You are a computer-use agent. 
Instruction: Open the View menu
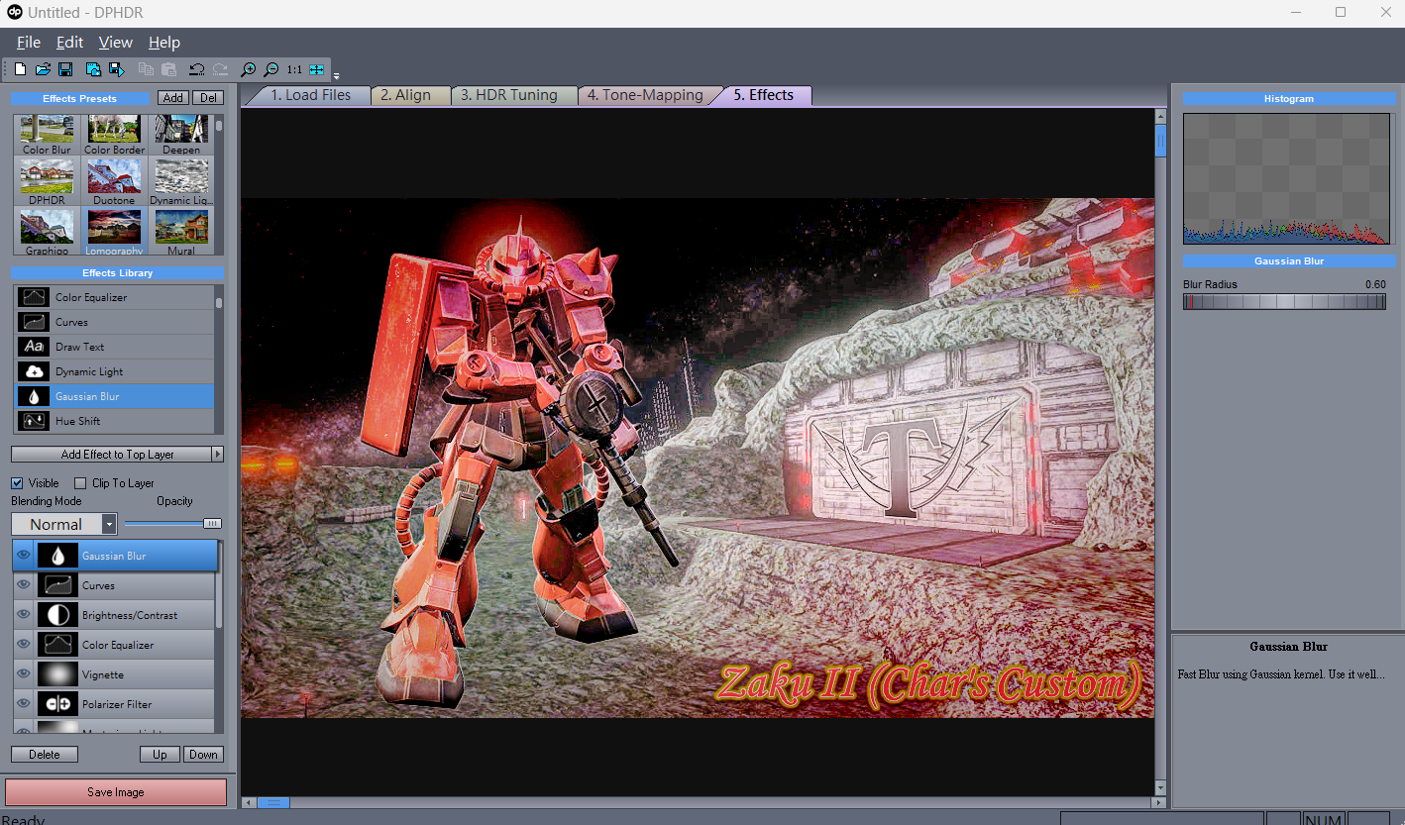[x=115, y=42]
